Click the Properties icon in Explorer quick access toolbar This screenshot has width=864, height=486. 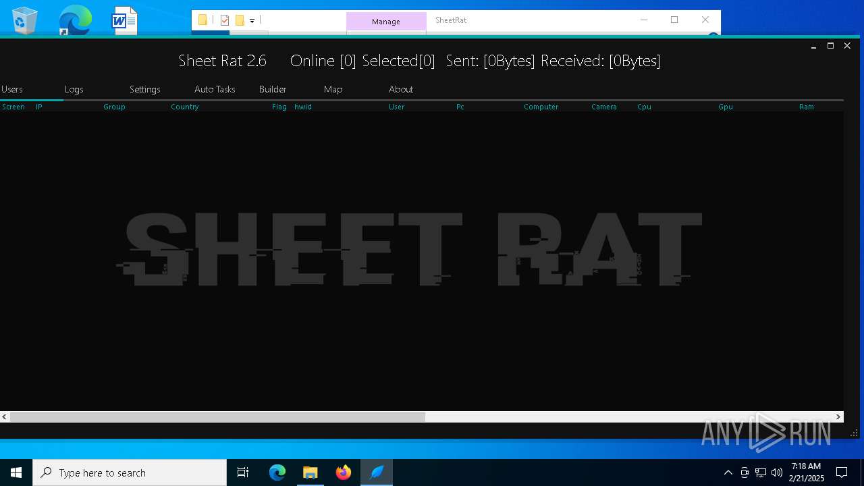click(225, 20)
